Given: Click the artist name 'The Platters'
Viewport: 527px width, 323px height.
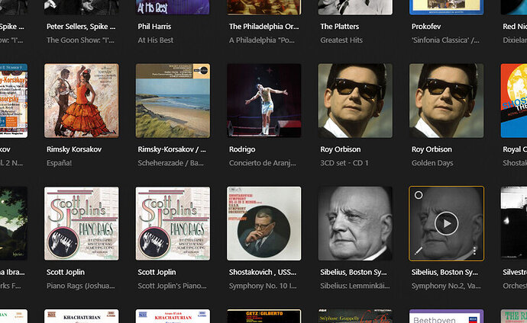Looking at the screenshot, I should coord(339,27).
